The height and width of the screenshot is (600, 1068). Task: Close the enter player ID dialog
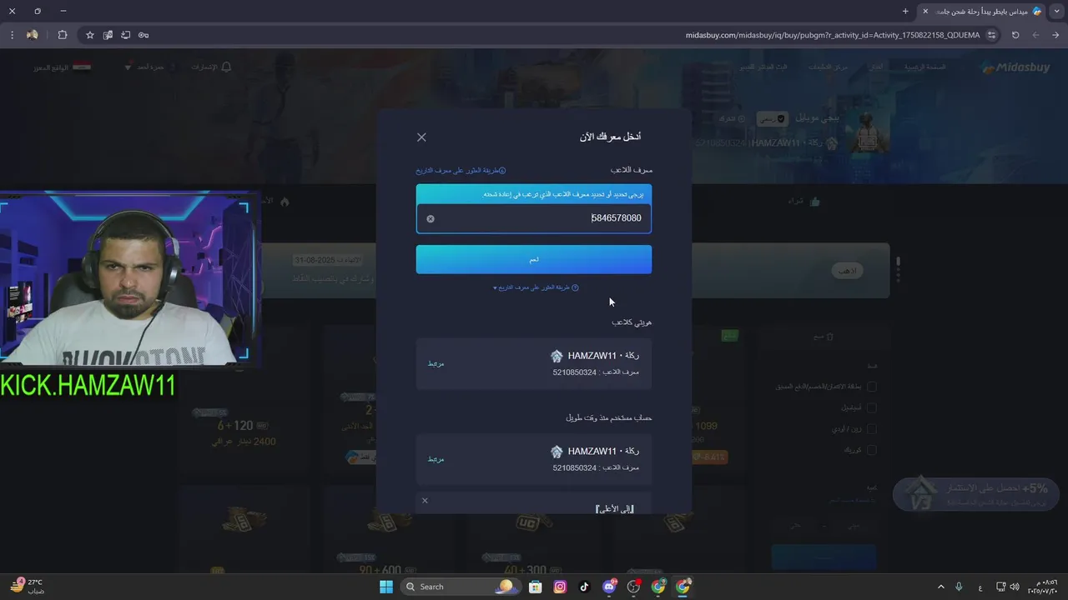click(x=421, y=137)
